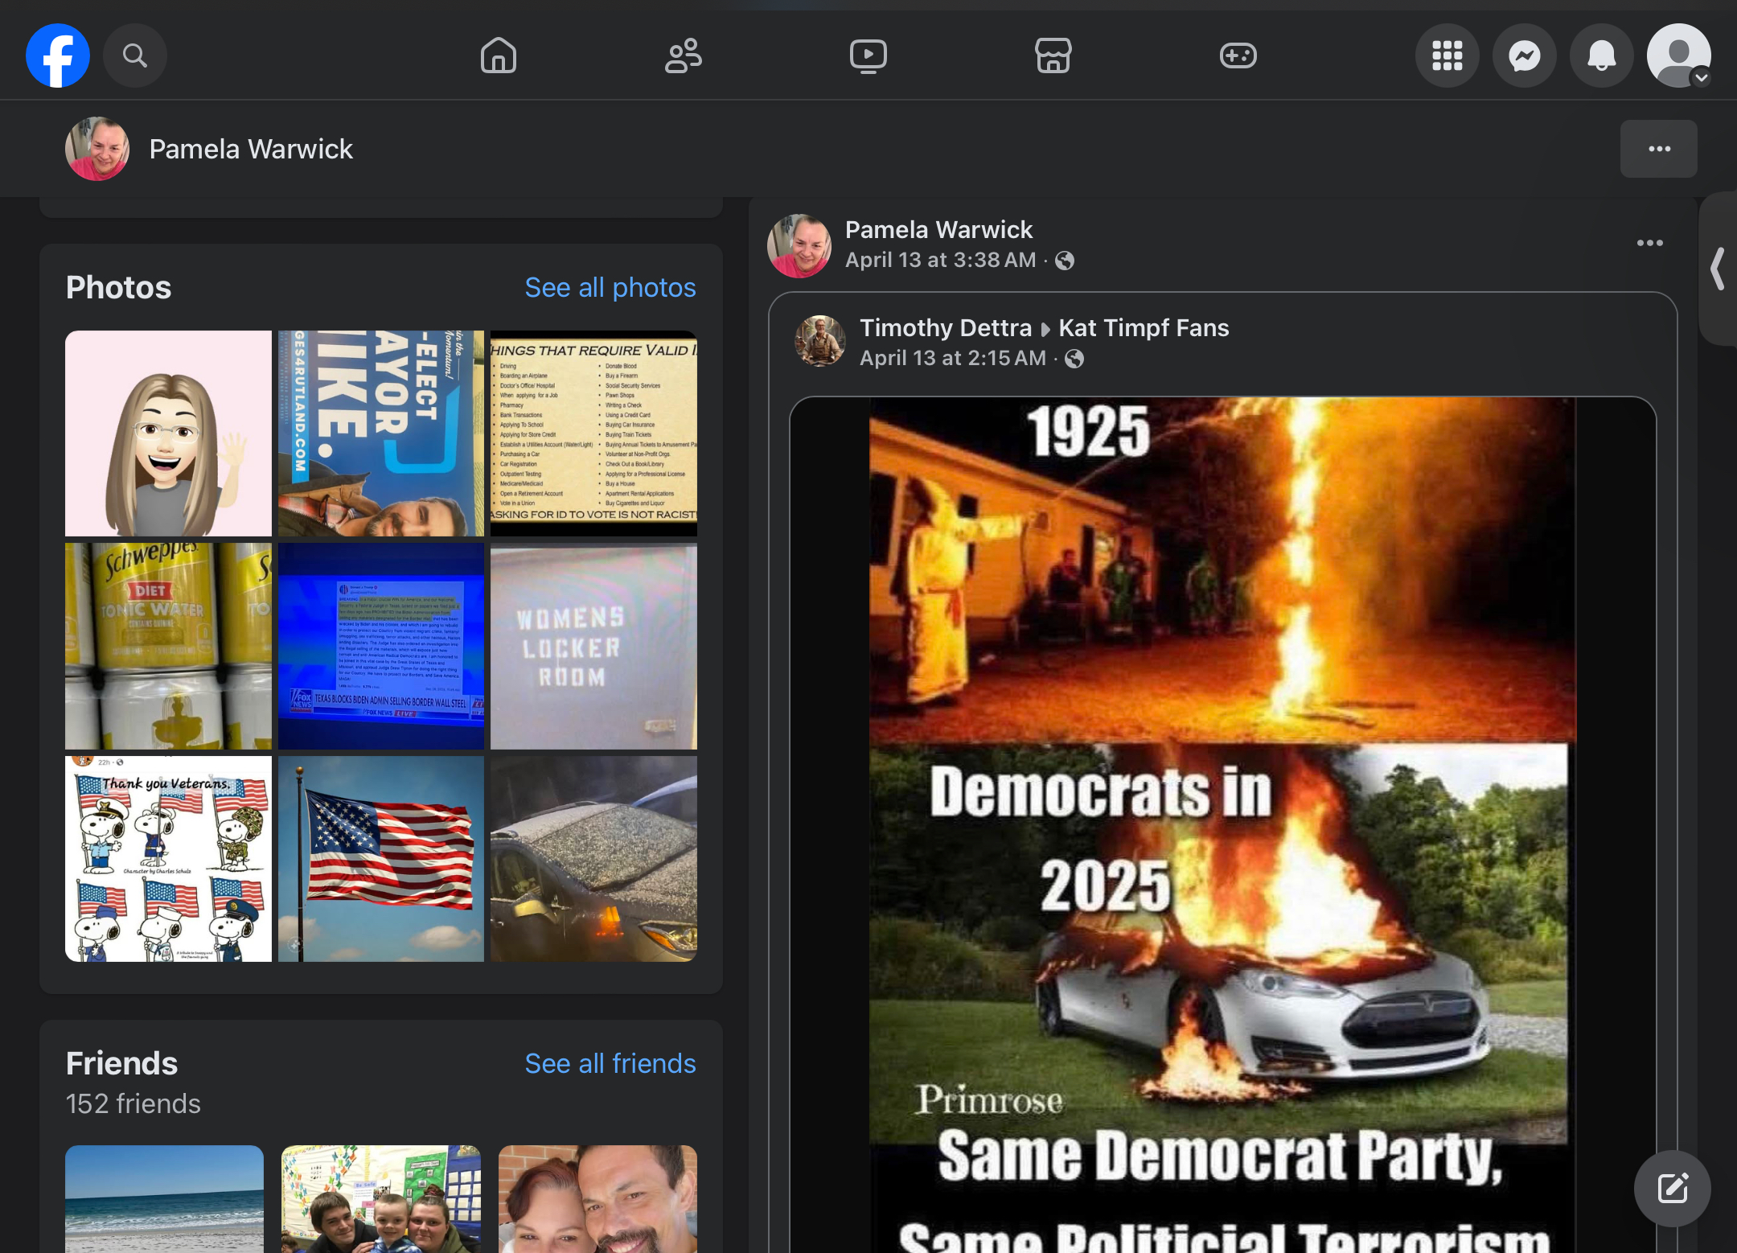Open profile header more options button

(x=1659, y=149)
